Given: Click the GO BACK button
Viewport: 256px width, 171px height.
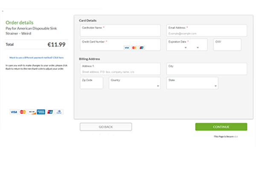Looking at the screenshot, I should 106,127.
